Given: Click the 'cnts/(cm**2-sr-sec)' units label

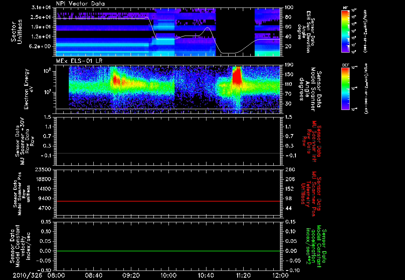Looking at the screenshot, I should click(365, 31).
